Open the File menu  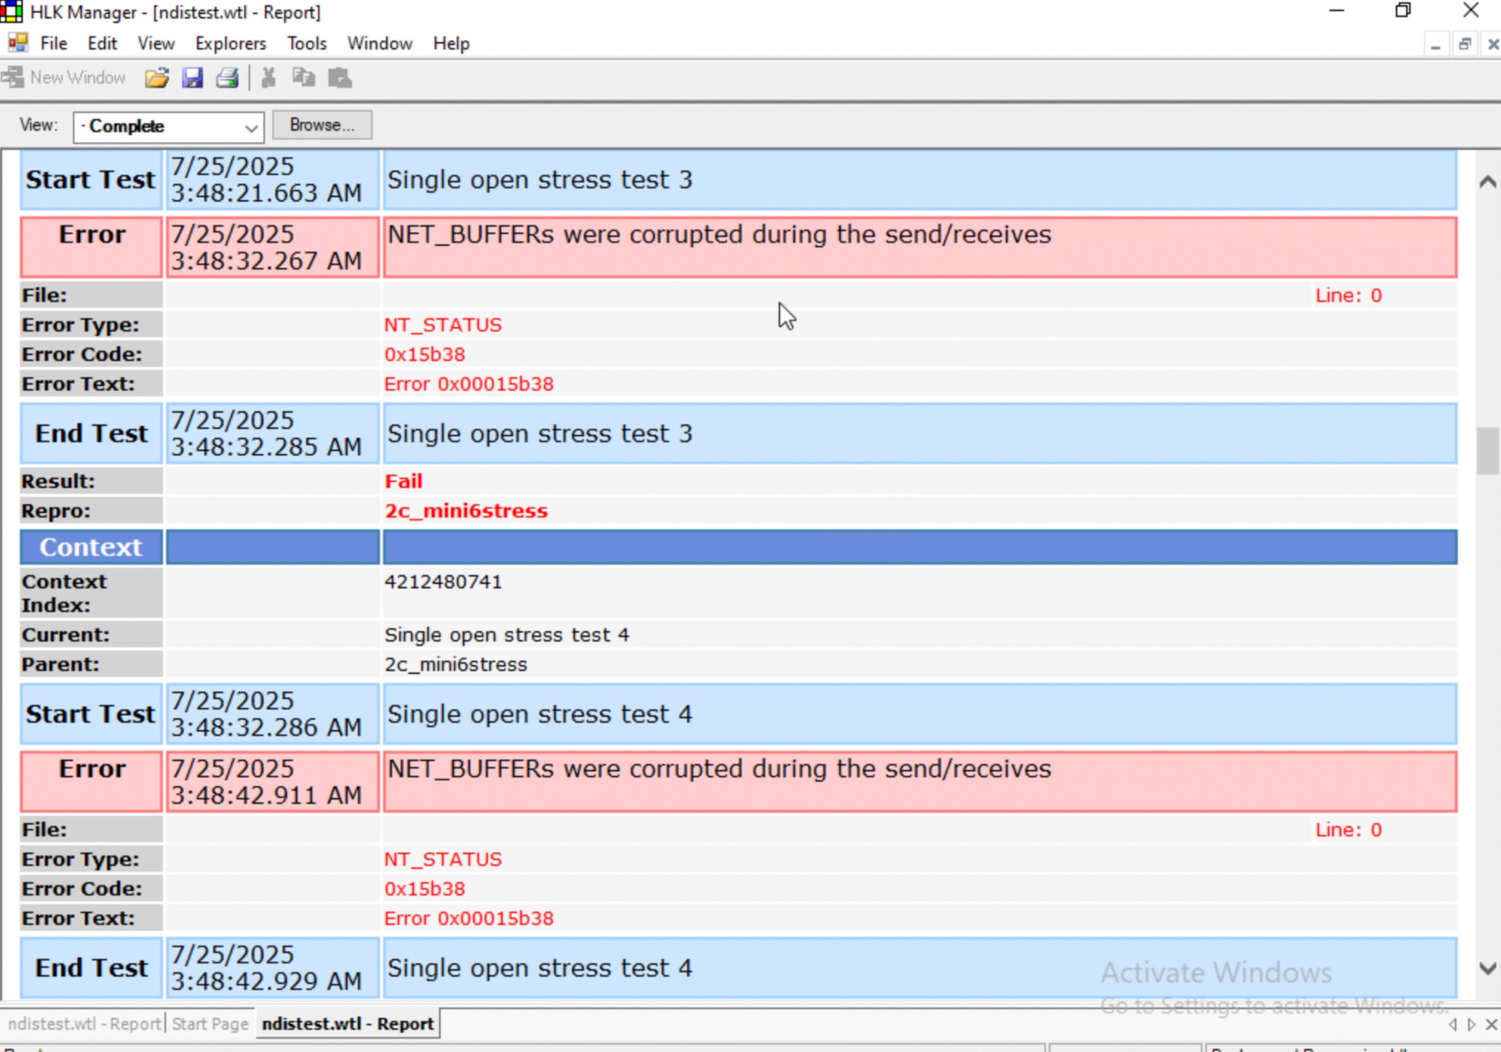53,44
